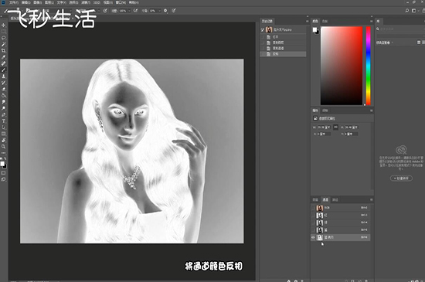Select the Crop tool

(4, 51)
